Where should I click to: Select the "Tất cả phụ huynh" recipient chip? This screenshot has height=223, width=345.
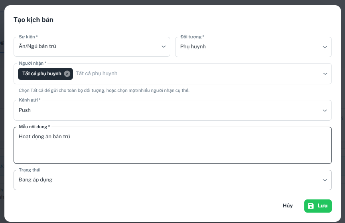(42, 74)
